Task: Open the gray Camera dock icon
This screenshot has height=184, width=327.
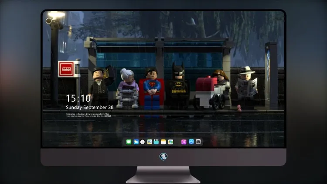Action: 198,142
